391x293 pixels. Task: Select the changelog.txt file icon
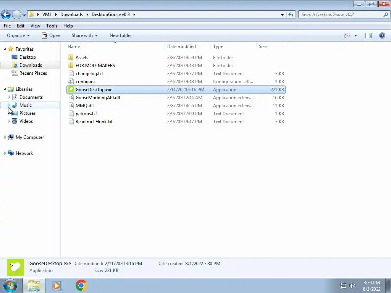(x=71, y=74)
